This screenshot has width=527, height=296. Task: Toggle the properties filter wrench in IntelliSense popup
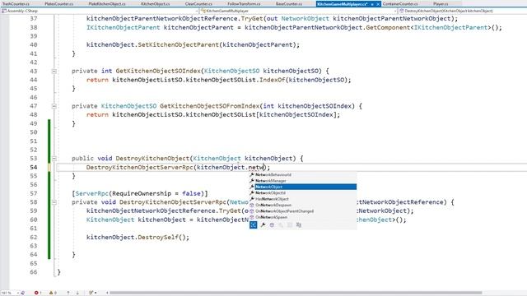pyautogui.click(x=263, y=224)
